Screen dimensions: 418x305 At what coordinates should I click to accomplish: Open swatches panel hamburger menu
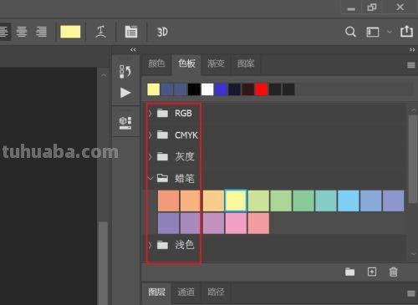[x=410, y=65]
